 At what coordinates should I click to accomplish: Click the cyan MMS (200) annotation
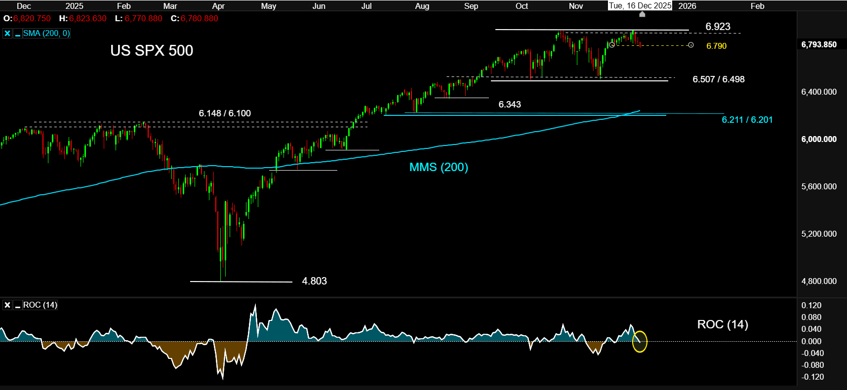tap(439, 167)
